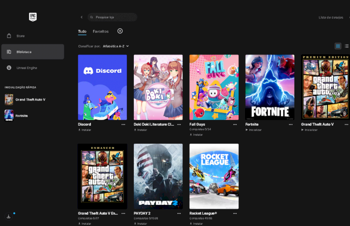Click Conquistas 0/34 under Fall Guys
This screenshot has width=350, height=226.
[200, 130]
